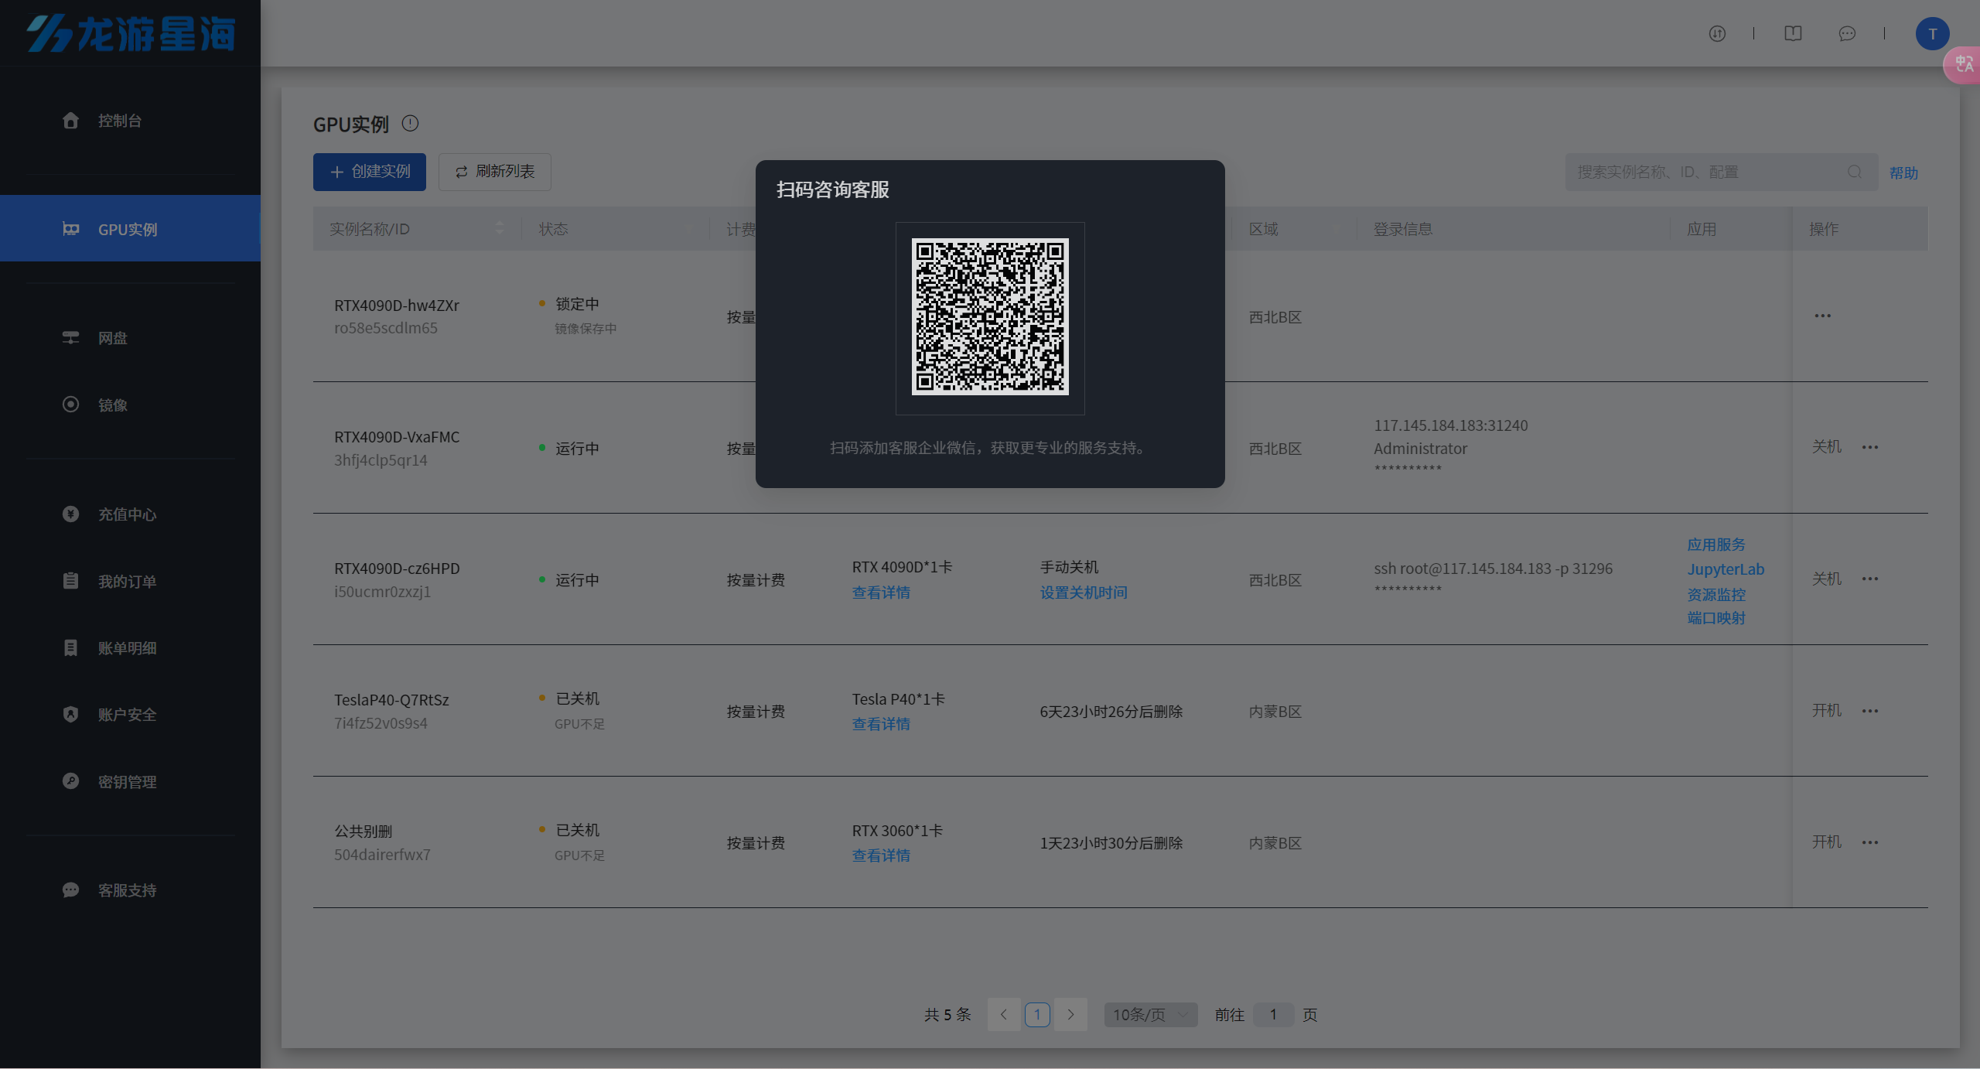Viewport: 1980px width, 1069px height.
Task: Open JupyterLab link for RTX4090D-cz6HPD
Action: point(1726,570)
